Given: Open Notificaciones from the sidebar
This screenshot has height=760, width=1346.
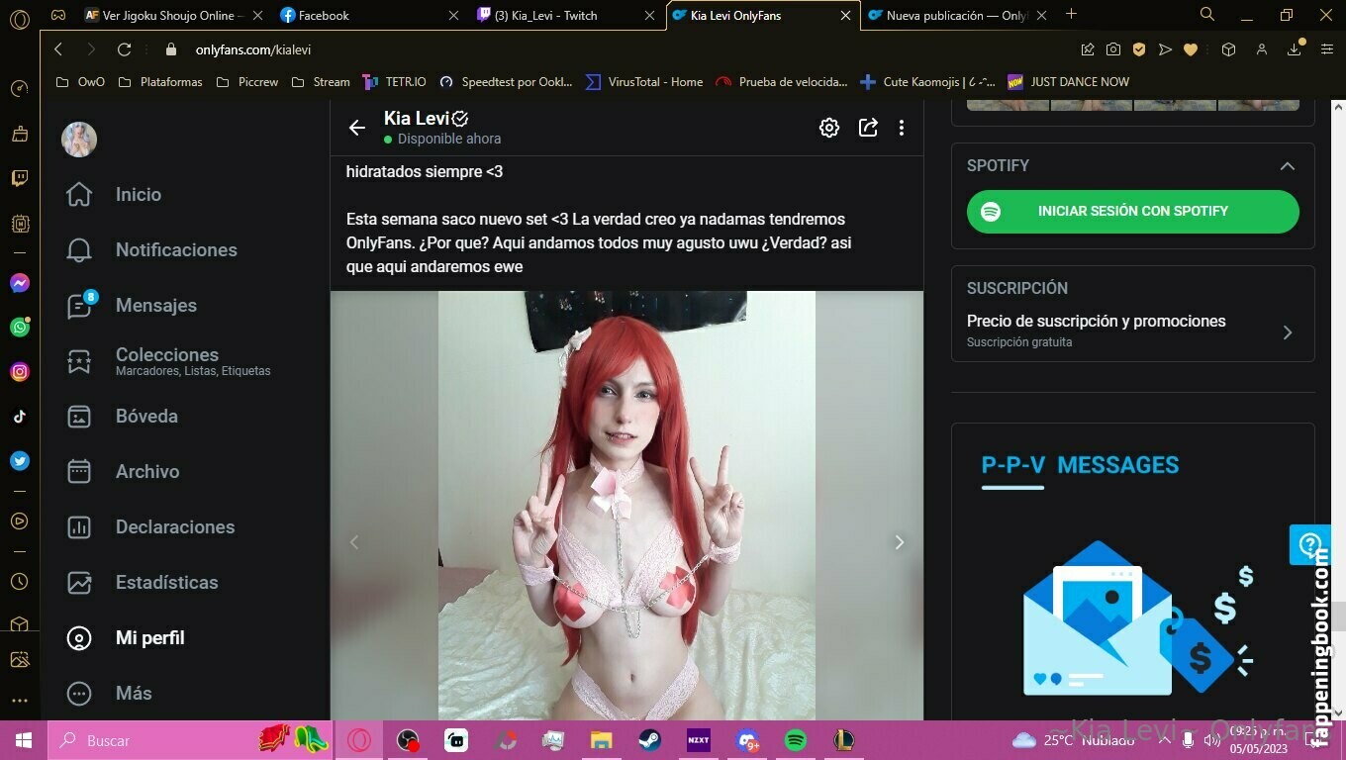Looking at the screenshot, I should pos(175,250).
